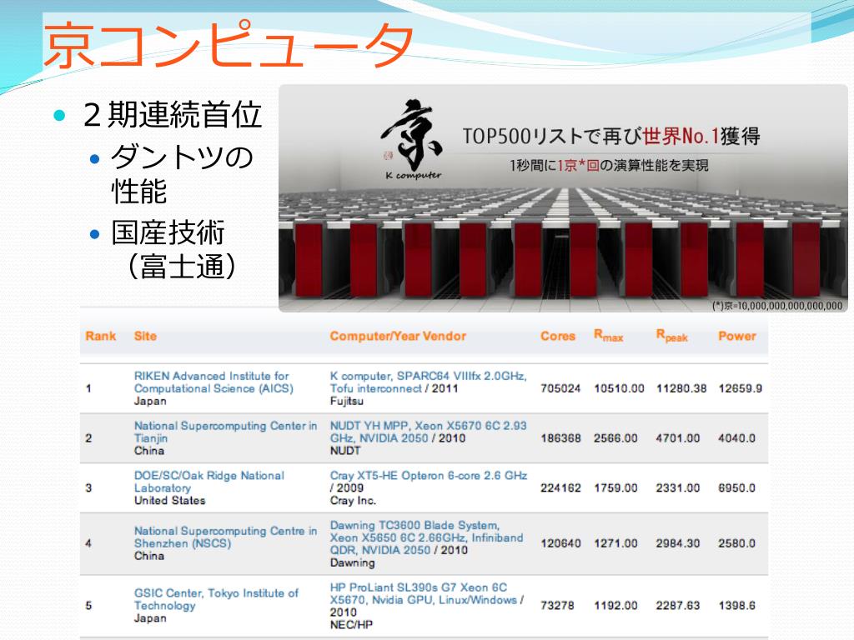Click the Rpeak value 2984.30

tap(677, 543)
